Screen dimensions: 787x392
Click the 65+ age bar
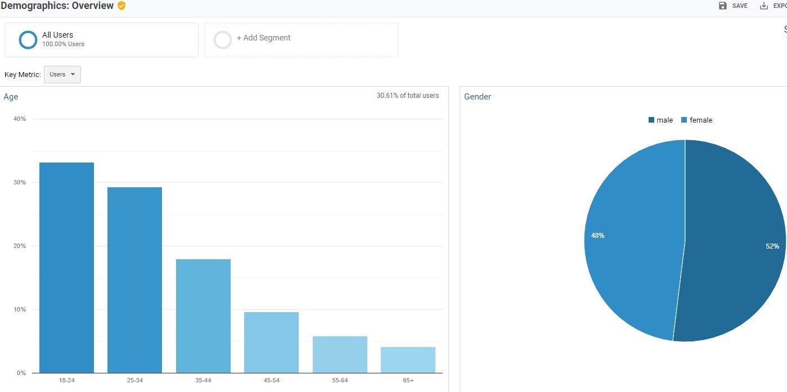[x=408, y=360]
